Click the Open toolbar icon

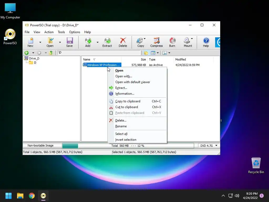point(50,42)
